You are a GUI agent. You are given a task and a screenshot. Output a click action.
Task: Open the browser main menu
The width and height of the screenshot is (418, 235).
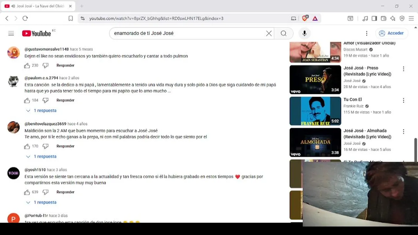pos(411,19)
